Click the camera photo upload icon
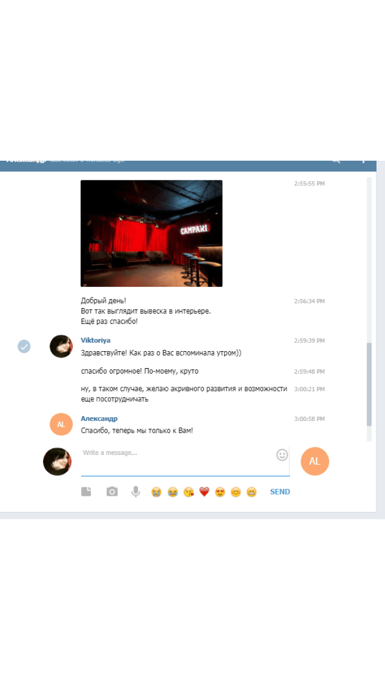Screen dimensions: 385x680 (112, 492)
